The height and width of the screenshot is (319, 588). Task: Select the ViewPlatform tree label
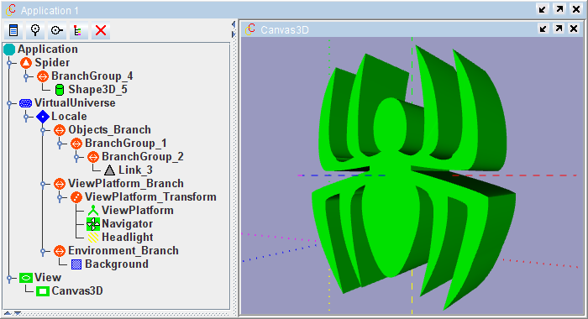(x=138, y=211)
